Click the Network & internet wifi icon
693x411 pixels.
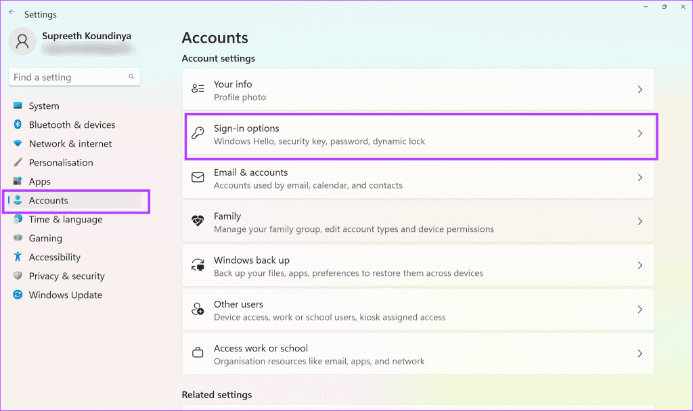[18, 144]
